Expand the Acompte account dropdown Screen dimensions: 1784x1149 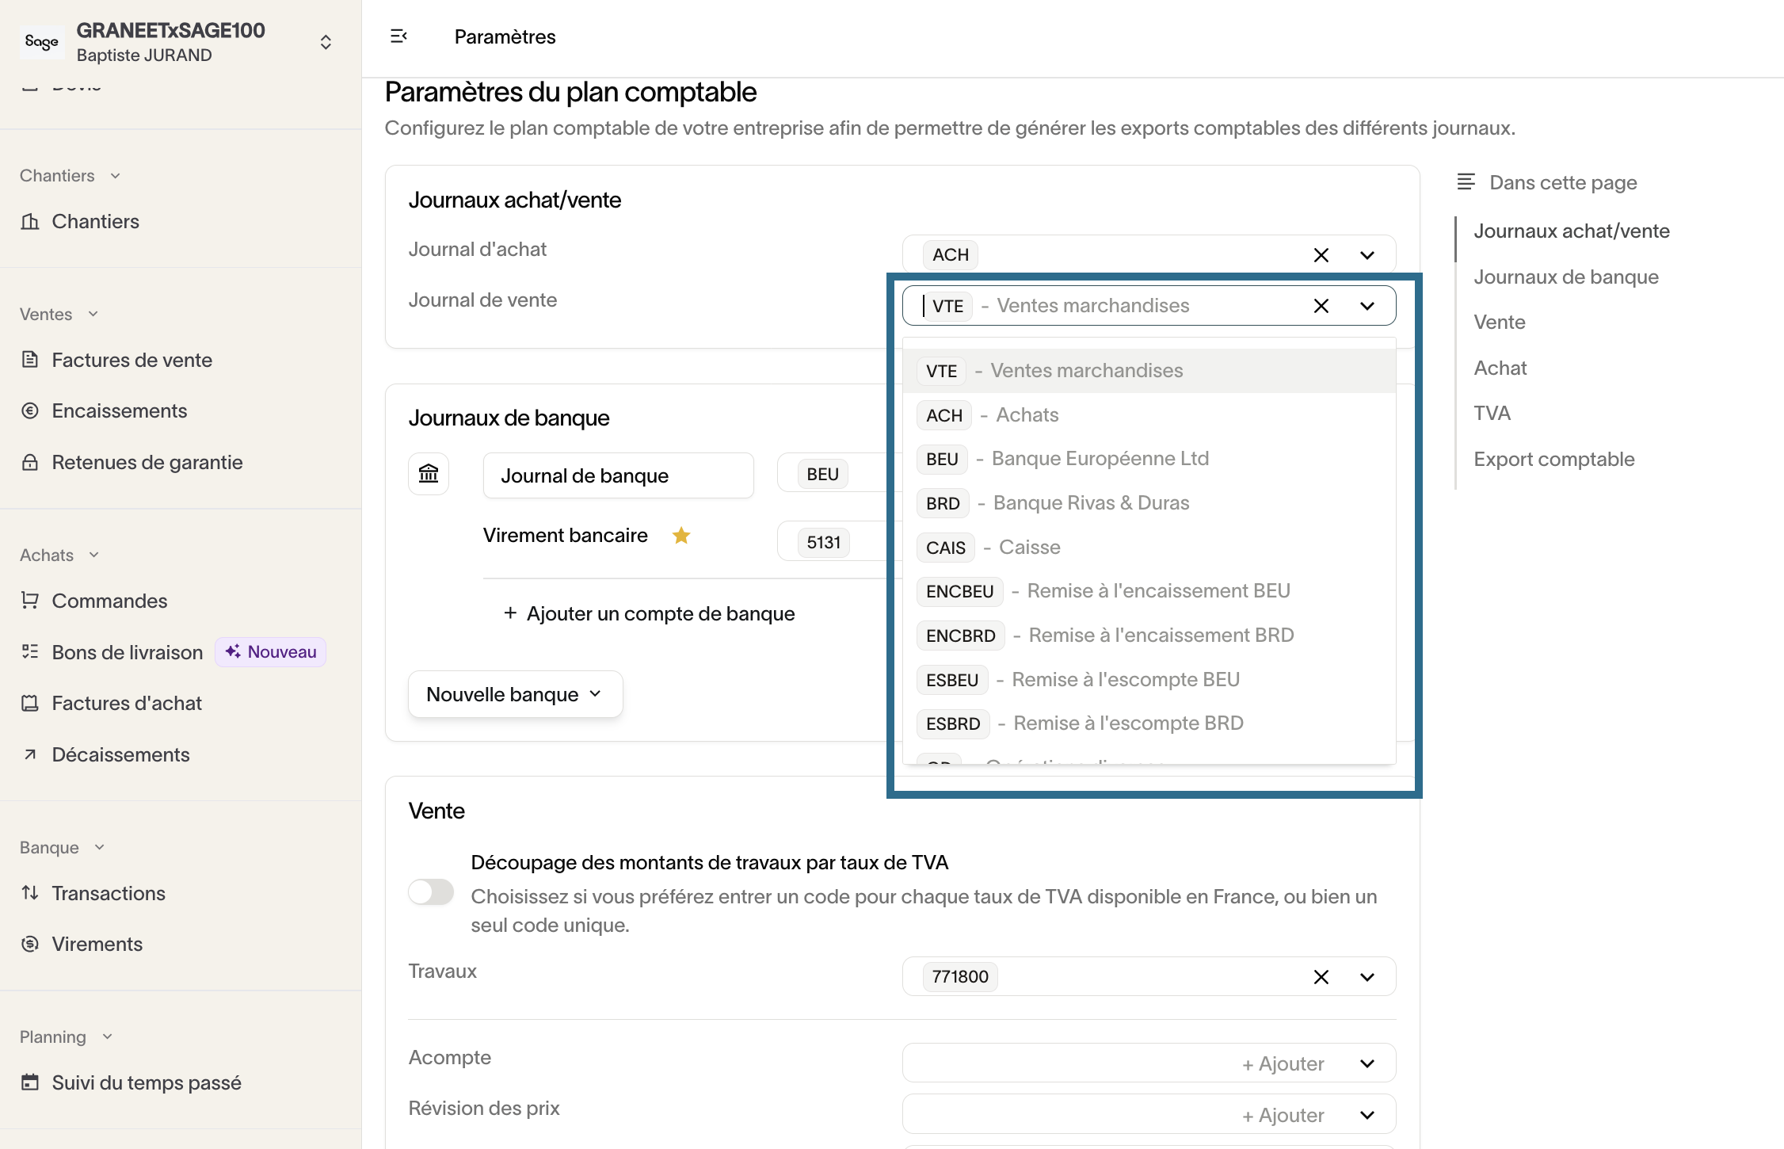click(x=1367, y=1063)
